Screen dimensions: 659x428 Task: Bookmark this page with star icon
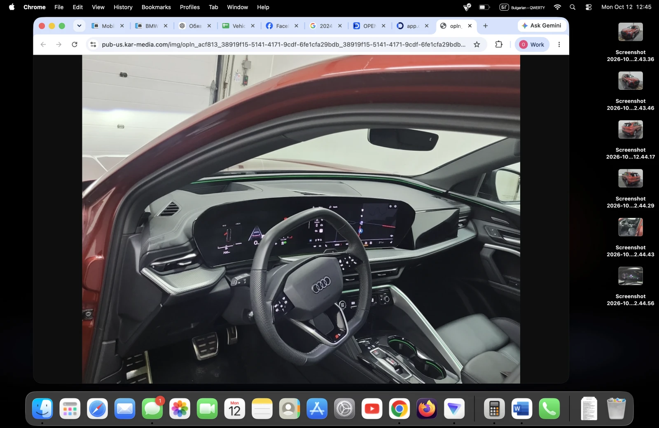pos(477,44)
